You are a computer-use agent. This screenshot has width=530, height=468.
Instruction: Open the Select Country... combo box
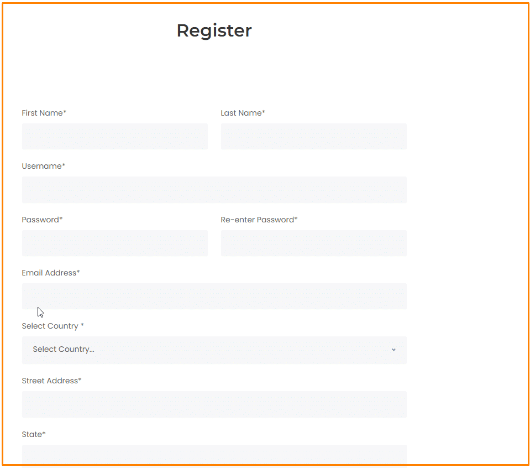click(x=214, y=350)
